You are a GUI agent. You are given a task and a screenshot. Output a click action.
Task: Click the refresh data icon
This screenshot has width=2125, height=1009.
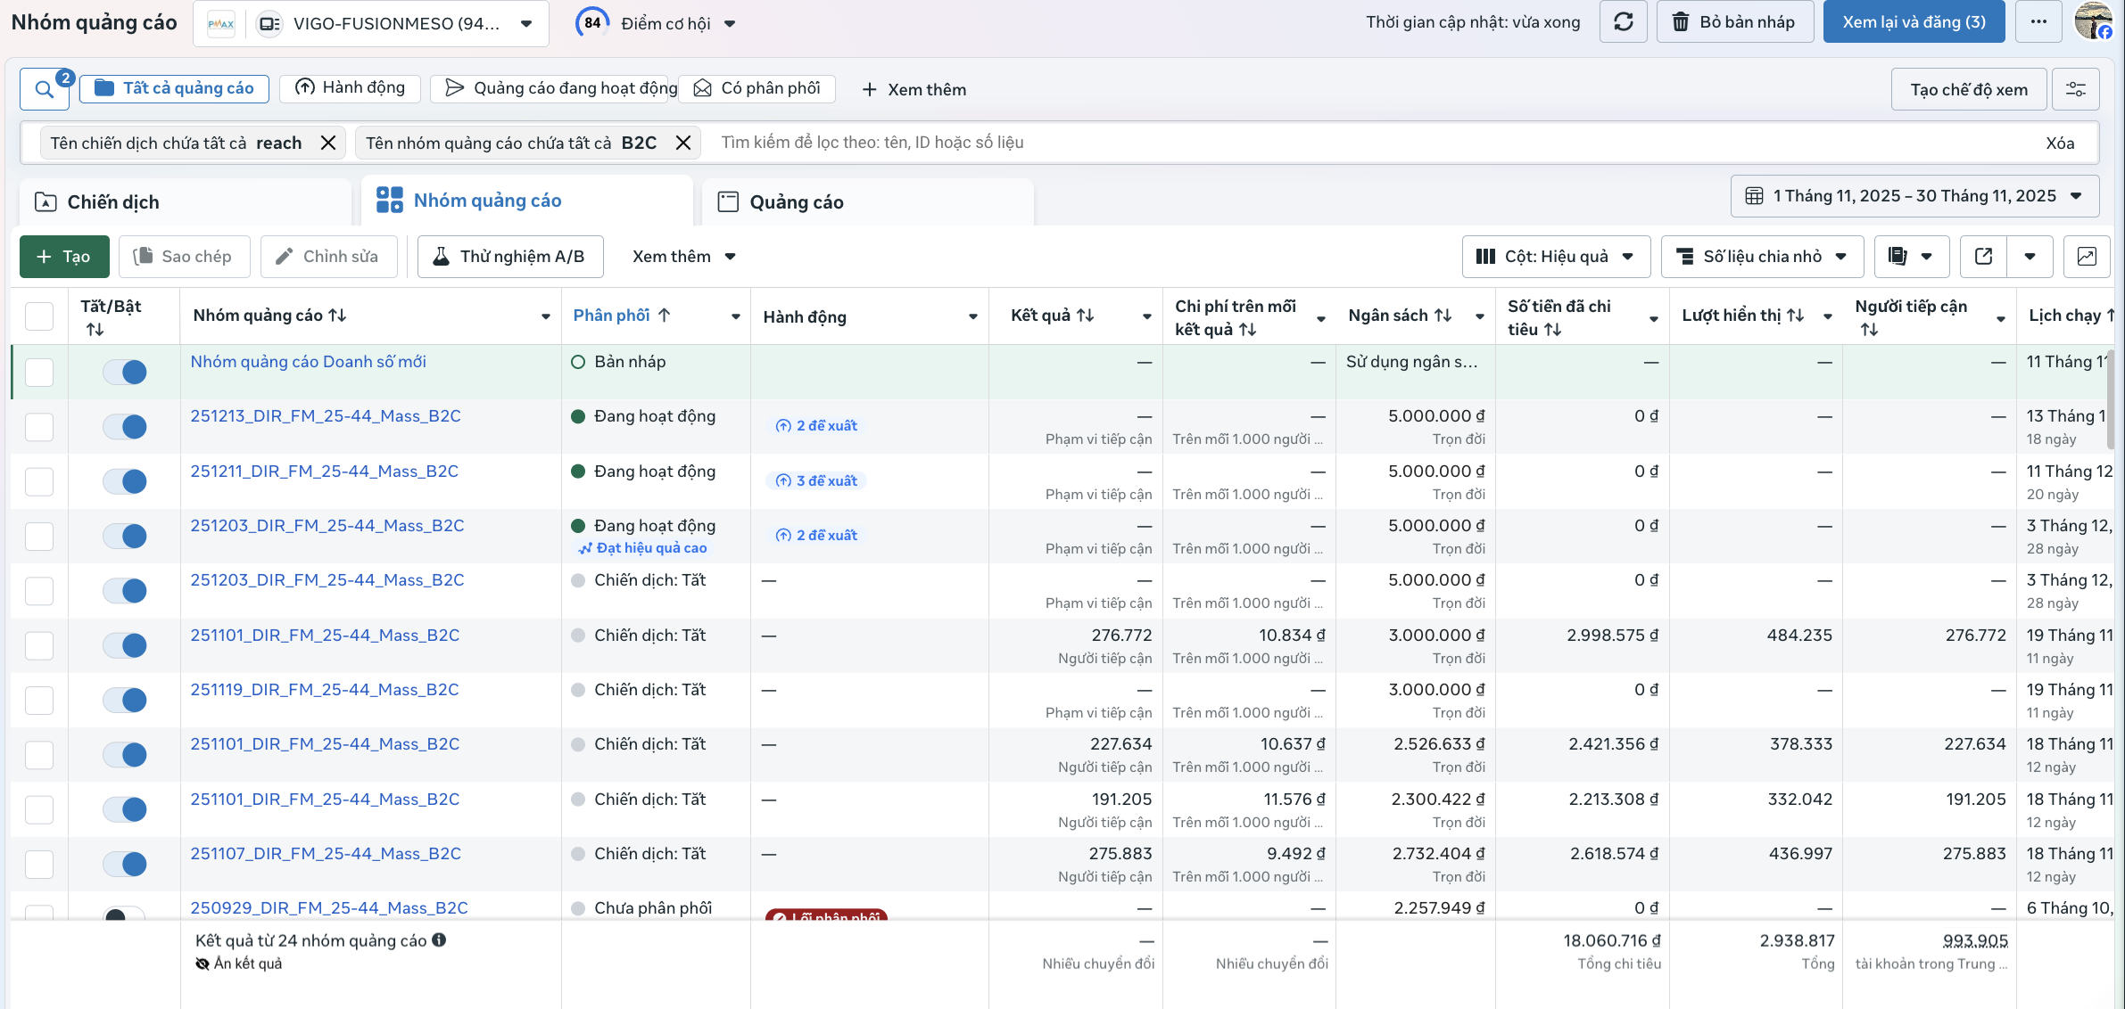tap(1623, 22)
